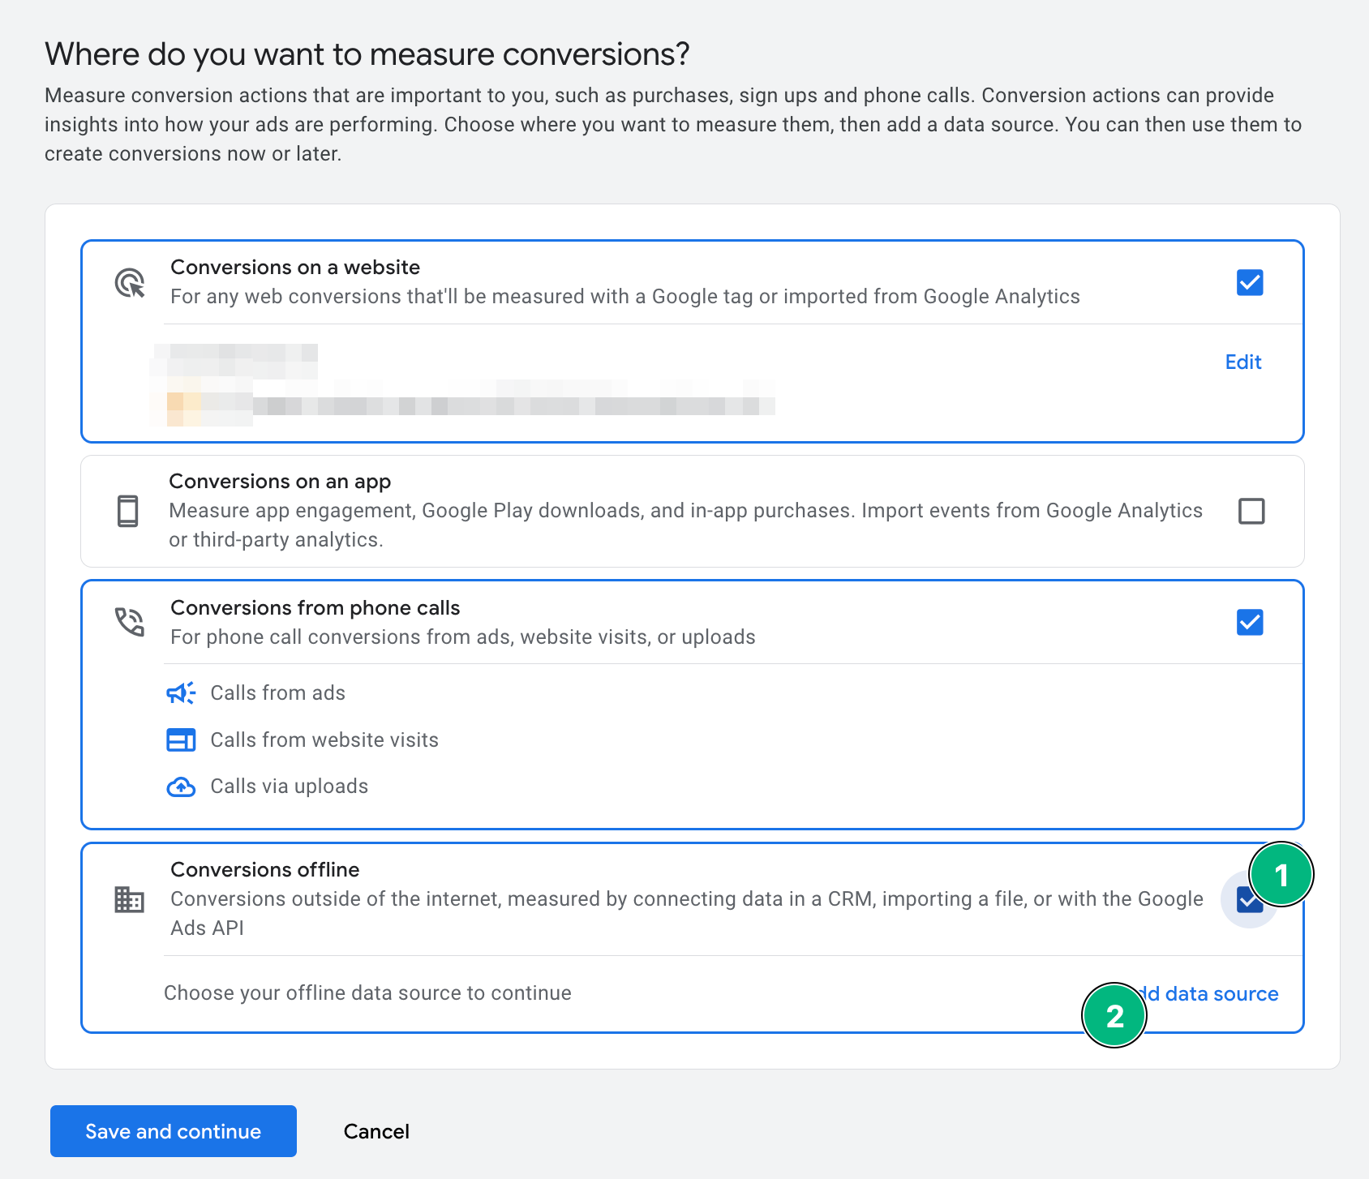1369x1179 pixels.
Task: Click the phone call conversions icon
Action: (x=128, y=621)
